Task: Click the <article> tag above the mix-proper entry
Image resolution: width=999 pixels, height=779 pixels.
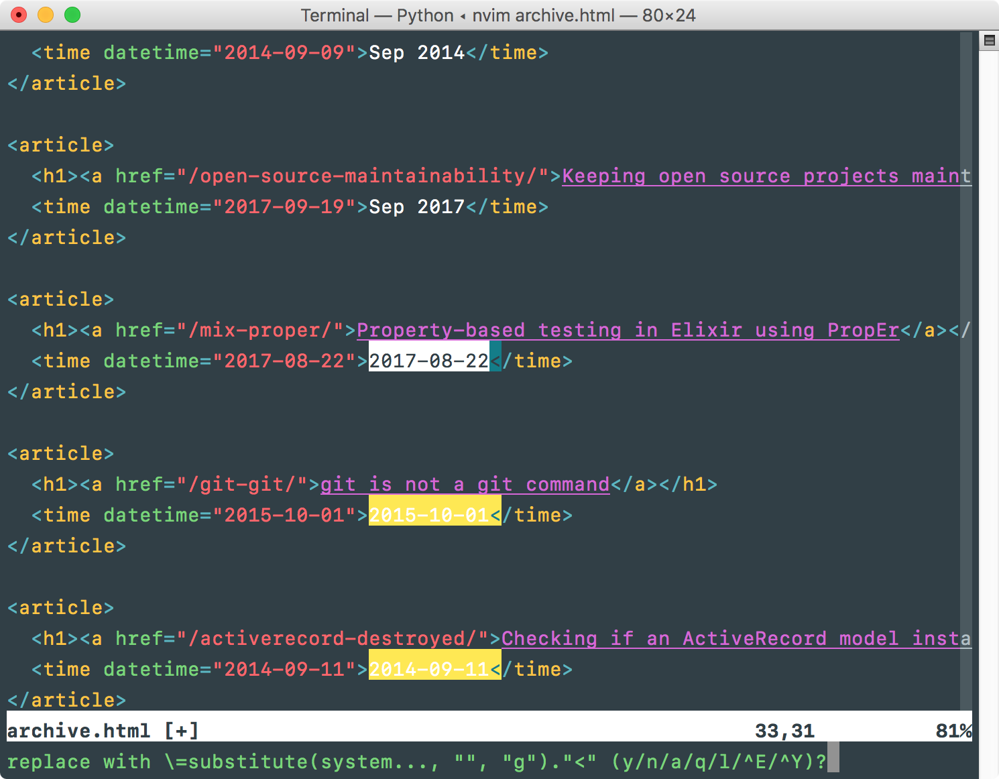Action: tap(61, 299)
